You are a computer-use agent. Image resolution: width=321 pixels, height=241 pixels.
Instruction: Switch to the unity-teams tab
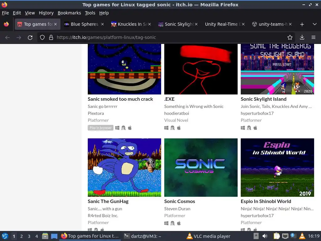pyautogui.click(x=272, y=24)
